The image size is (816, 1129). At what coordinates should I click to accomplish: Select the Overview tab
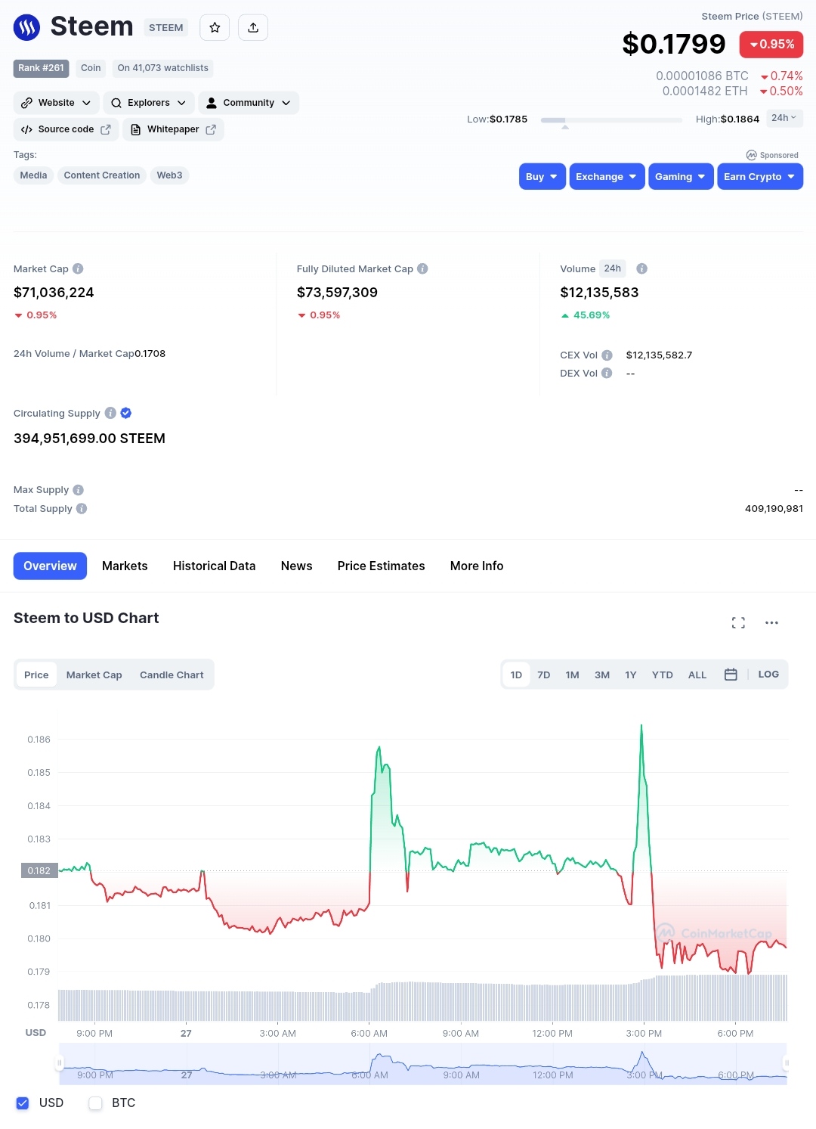(50, 566)
